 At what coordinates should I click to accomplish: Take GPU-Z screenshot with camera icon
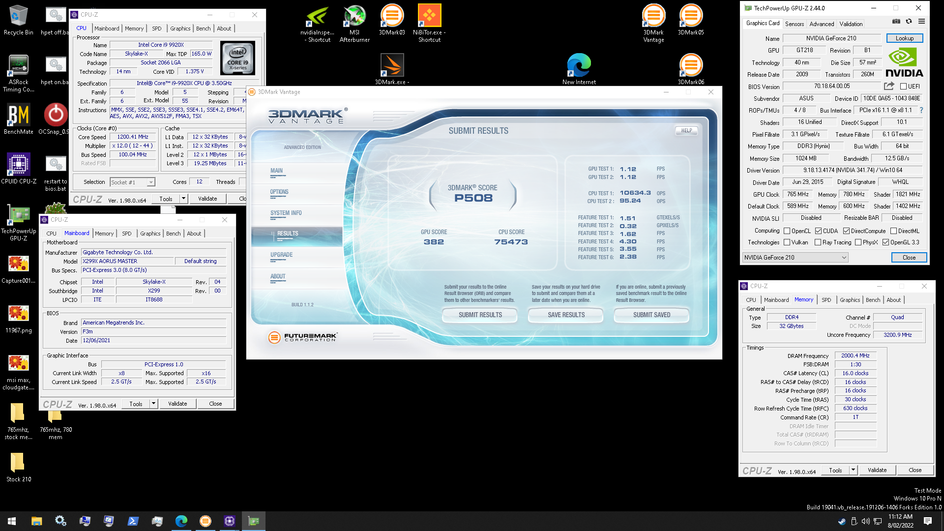pos(896,22)
